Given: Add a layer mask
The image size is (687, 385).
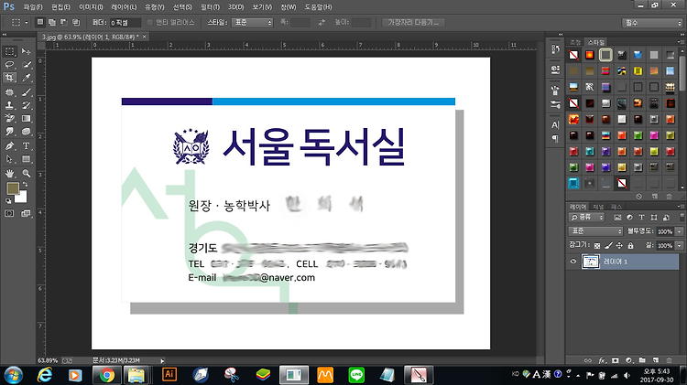Looking at the screenshot, I should [616, 360].
